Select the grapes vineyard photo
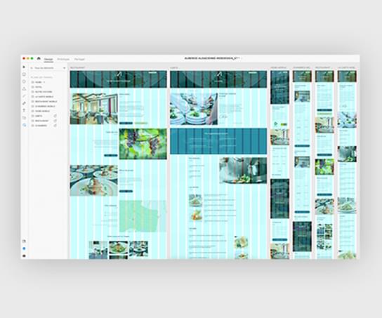Image resolution: width=382 pixels, height=318 pixels. click(x=143, y=144)
